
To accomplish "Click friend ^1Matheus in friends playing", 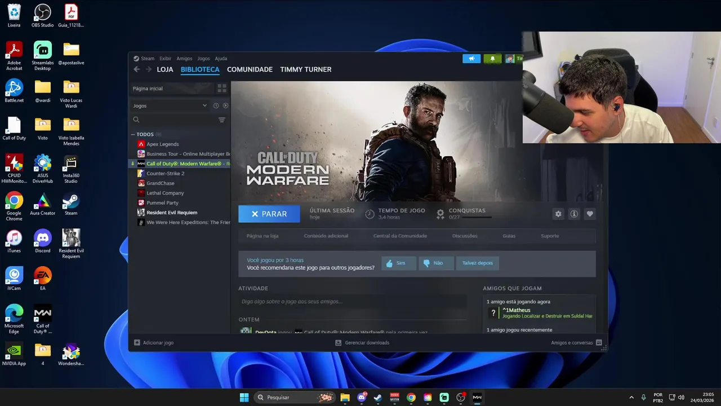I will [x=540, y=313].
